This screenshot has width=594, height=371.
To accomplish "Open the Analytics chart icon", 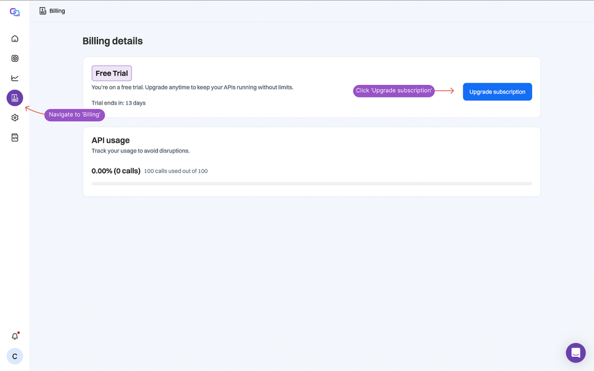I will coord(14,78).
